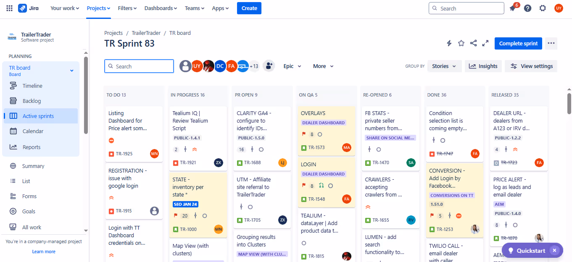Open the Filters dropdown
Image resolution: width=572 pixels, height=262 pixels.
pyautogui.click(x=127, y=8)
